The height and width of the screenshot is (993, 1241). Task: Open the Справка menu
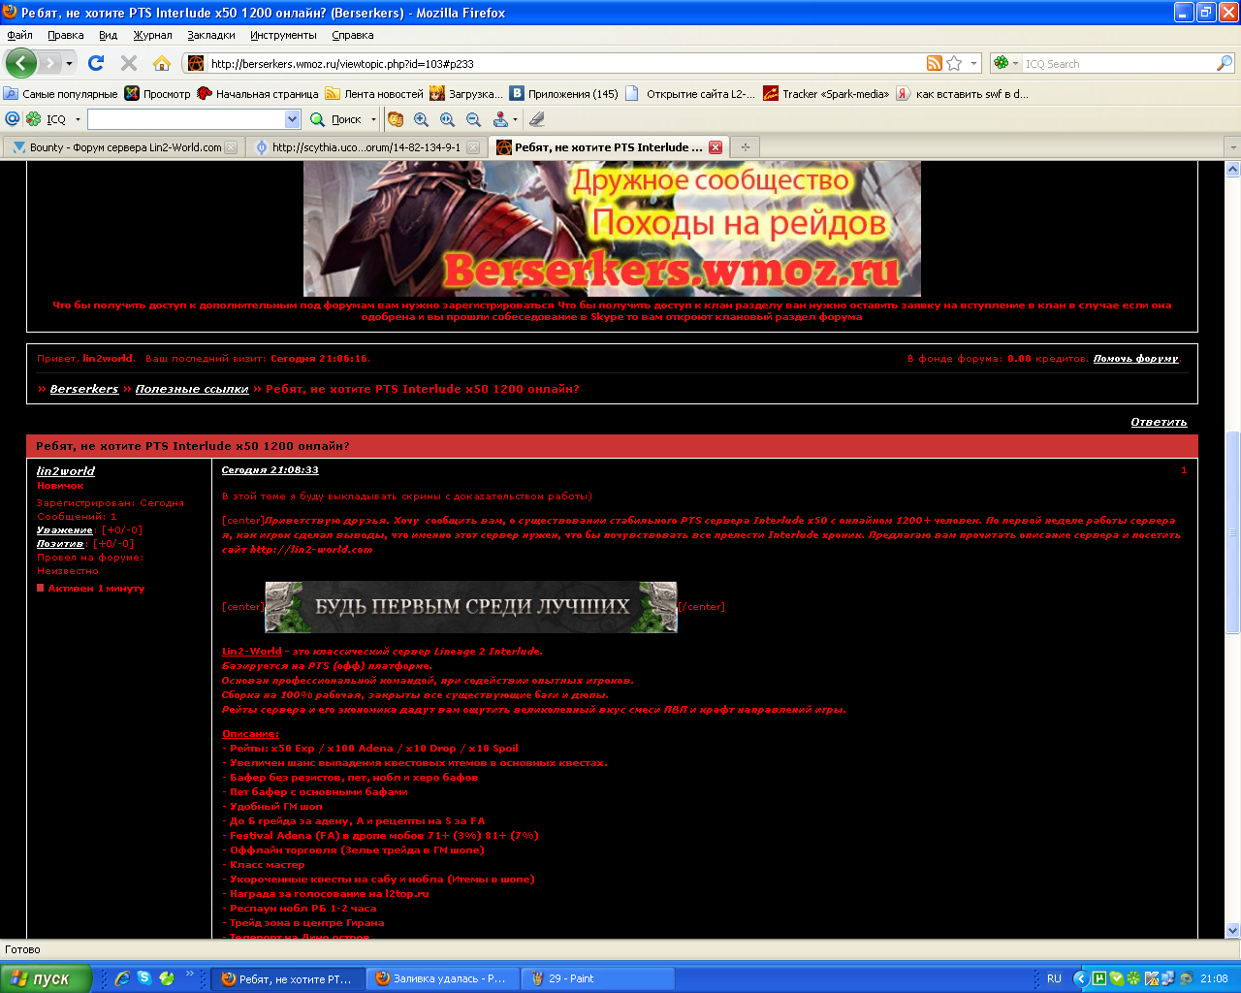coord(353,35)
